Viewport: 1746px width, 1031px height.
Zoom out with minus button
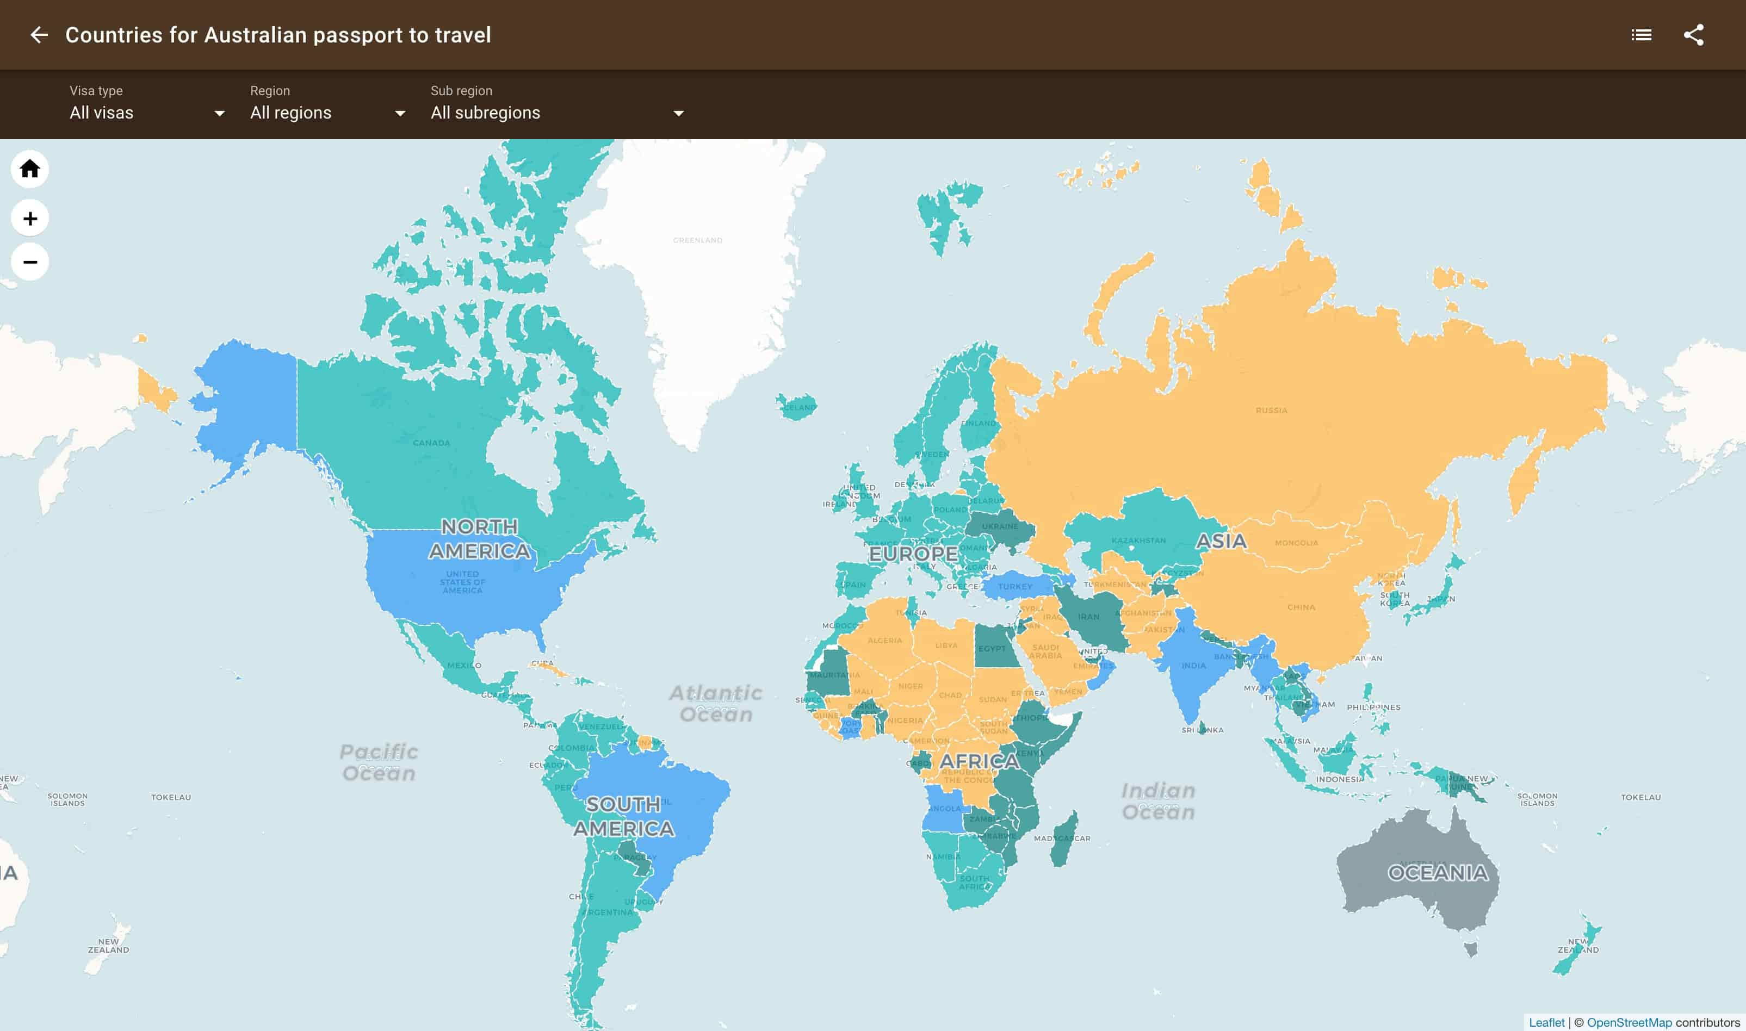point(30,262)
